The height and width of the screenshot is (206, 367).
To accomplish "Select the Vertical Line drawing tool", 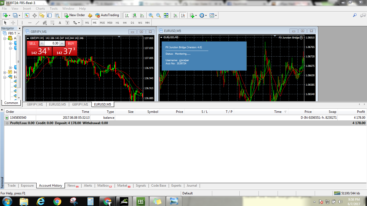I will pos(22,23).
